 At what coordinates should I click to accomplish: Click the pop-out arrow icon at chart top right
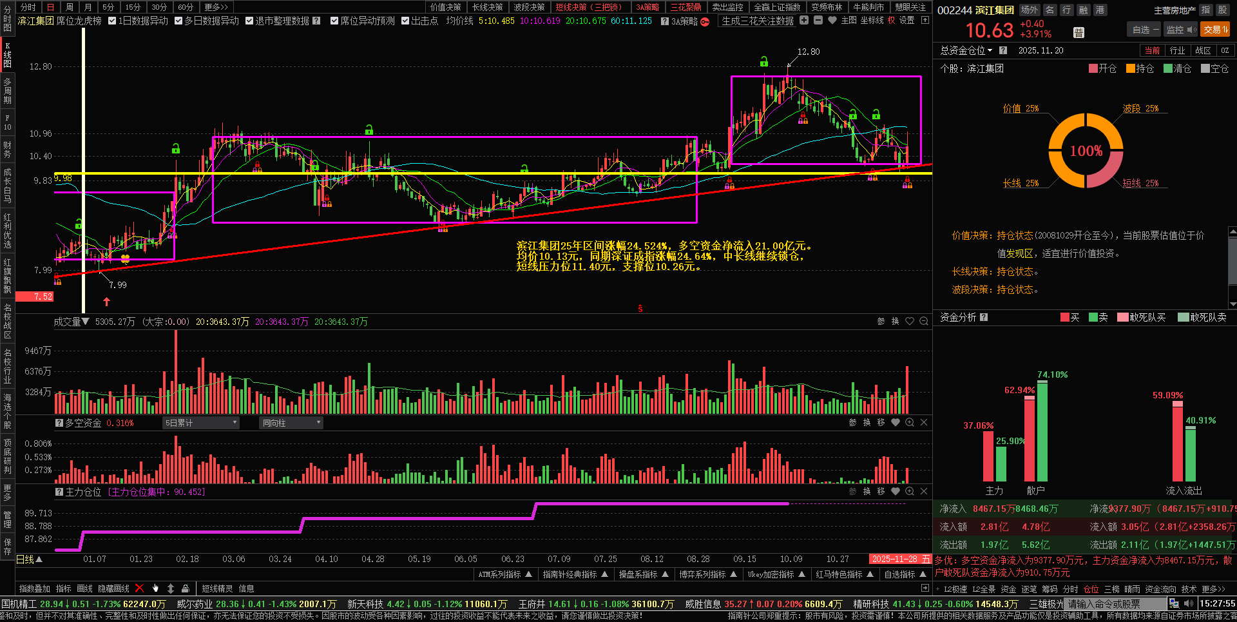tap(925, 21)
